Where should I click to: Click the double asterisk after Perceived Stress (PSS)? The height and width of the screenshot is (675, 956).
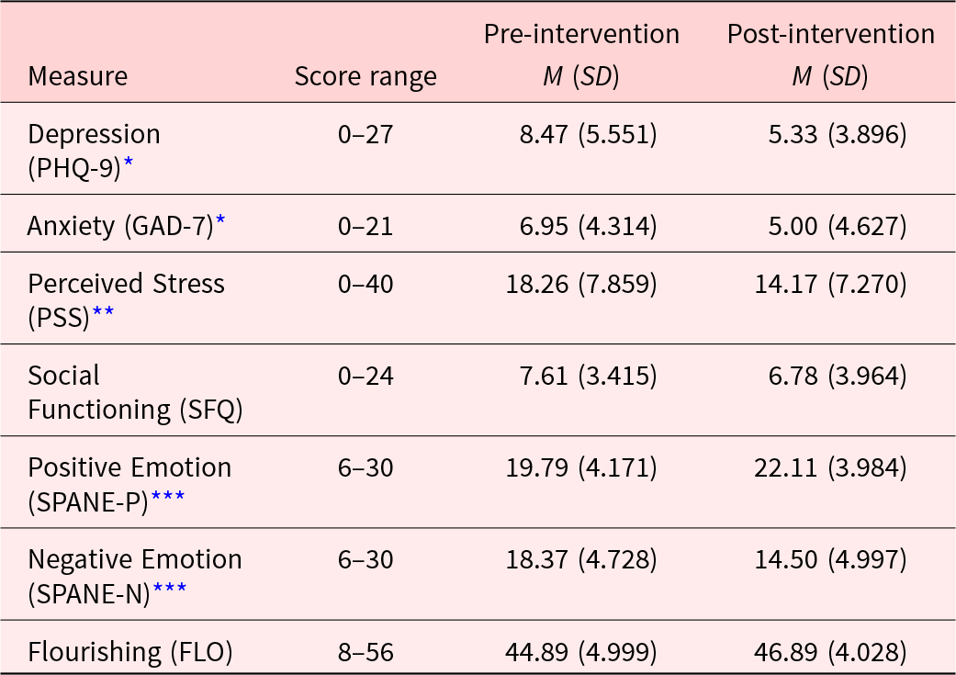[x=103, y=311]
